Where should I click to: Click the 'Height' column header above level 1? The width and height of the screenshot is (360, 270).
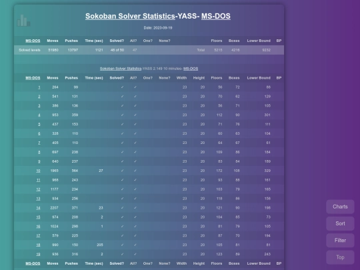(x=199, y=78)
